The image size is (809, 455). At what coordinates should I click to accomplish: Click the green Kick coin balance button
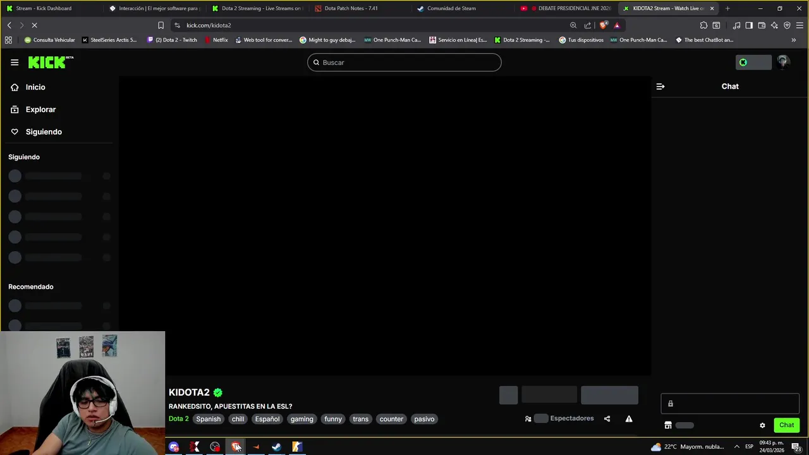click(x=753, y=62)
